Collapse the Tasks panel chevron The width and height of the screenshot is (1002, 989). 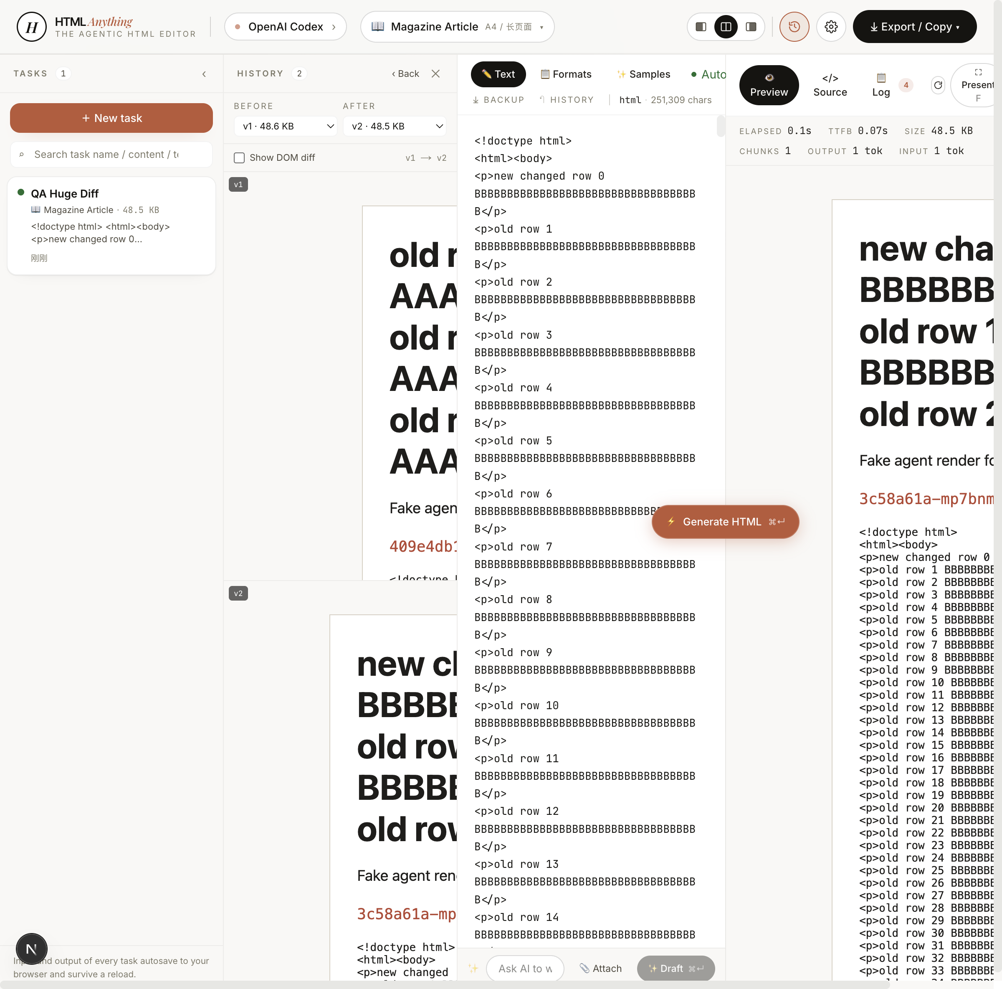click(x=204, y=74)
